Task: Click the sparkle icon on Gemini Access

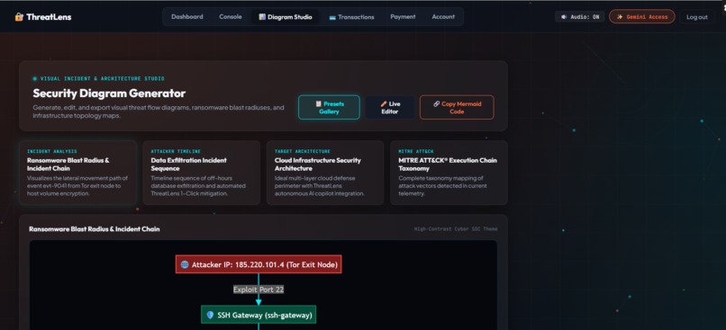Action: tap(620, 17)
